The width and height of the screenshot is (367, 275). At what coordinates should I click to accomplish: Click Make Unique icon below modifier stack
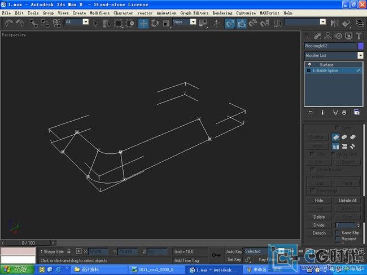pyautogui.click(x=335, y=113)
